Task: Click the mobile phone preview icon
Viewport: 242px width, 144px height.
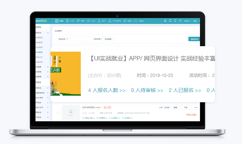Action: (175, 21)
